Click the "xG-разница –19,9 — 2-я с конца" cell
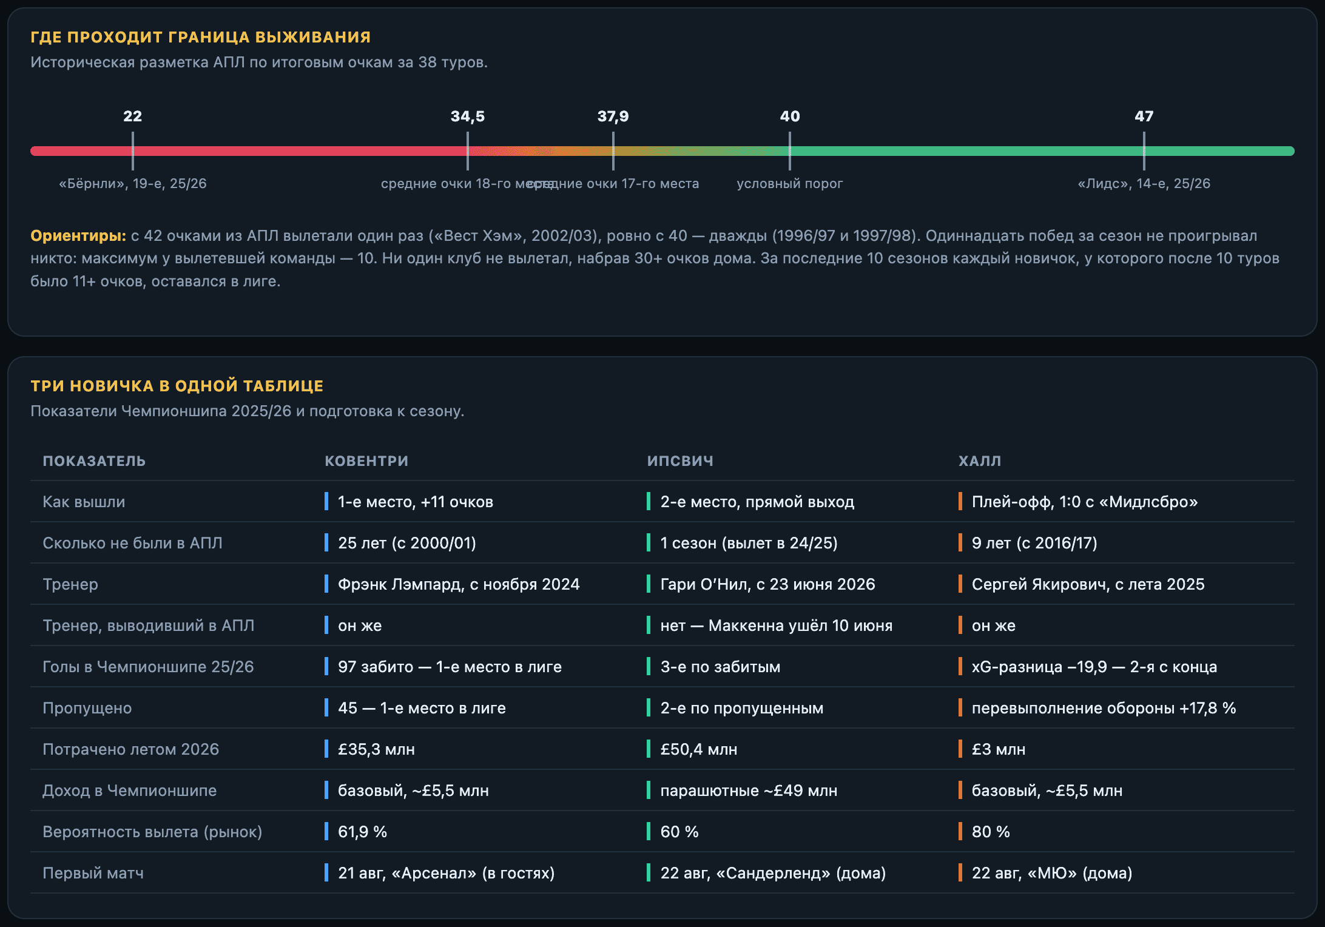Viewport: 1325px width, 927px height. point(1094,667)
